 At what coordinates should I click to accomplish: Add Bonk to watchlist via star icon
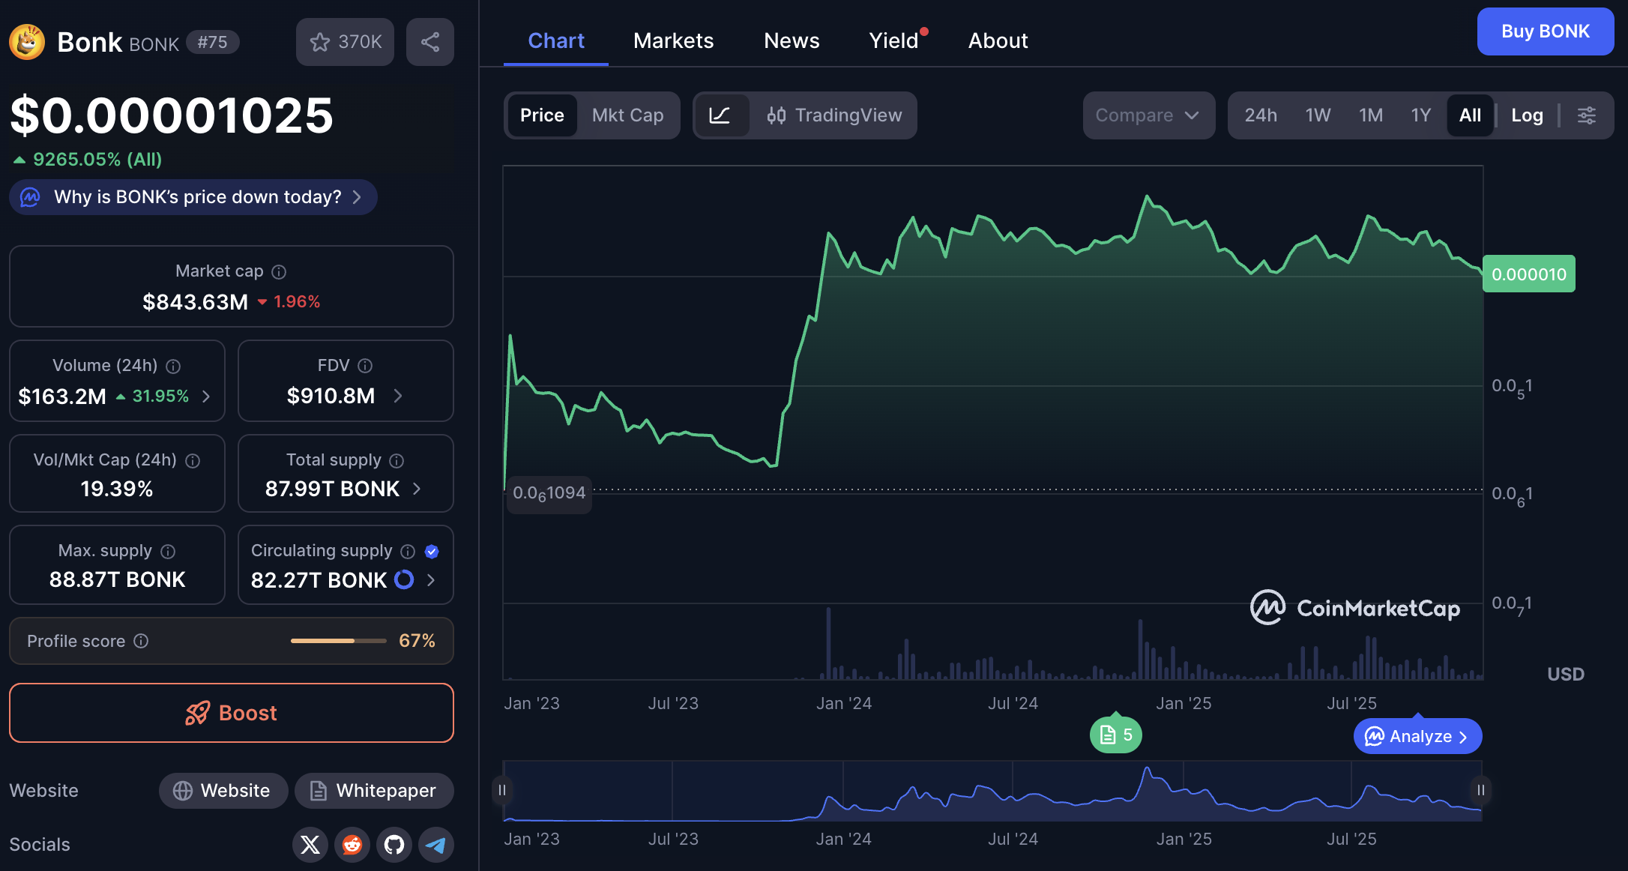pyautogui.click(x=321, y=42)
